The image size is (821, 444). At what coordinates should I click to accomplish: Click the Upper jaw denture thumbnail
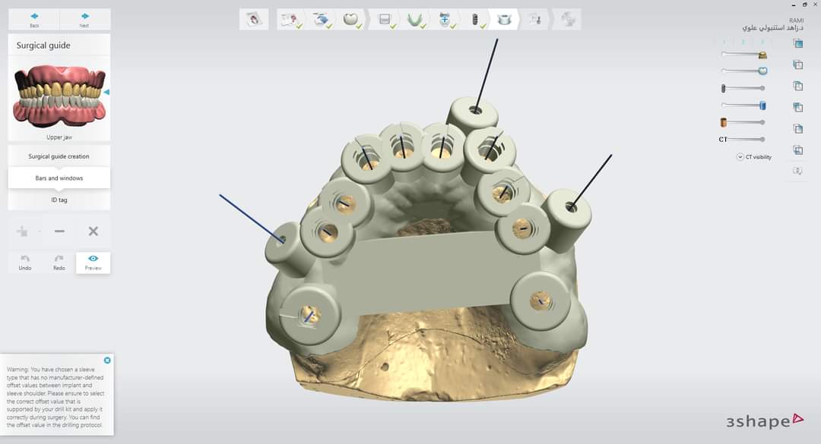tap(59, 95)
